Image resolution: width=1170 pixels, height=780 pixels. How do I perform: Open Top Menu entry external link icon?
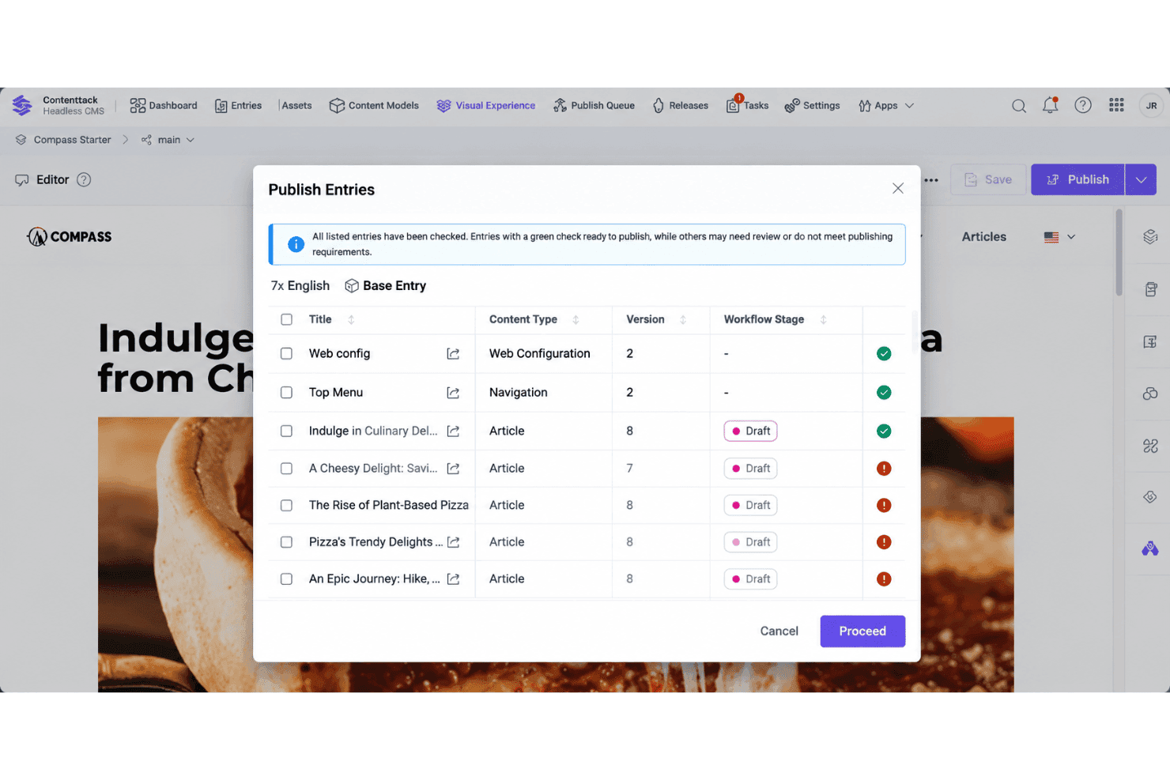tap(453, 393)
